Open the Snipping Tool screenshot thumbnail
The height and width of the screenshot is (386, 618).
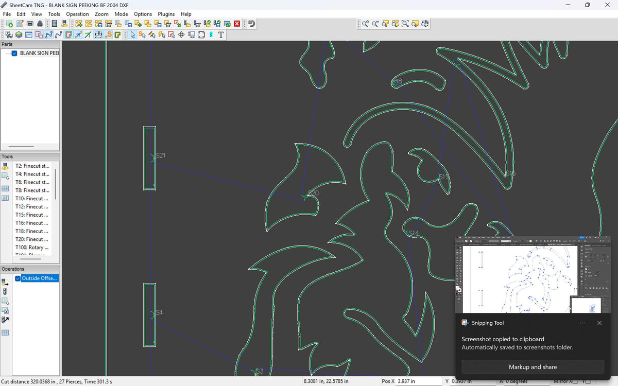[533, 274]
